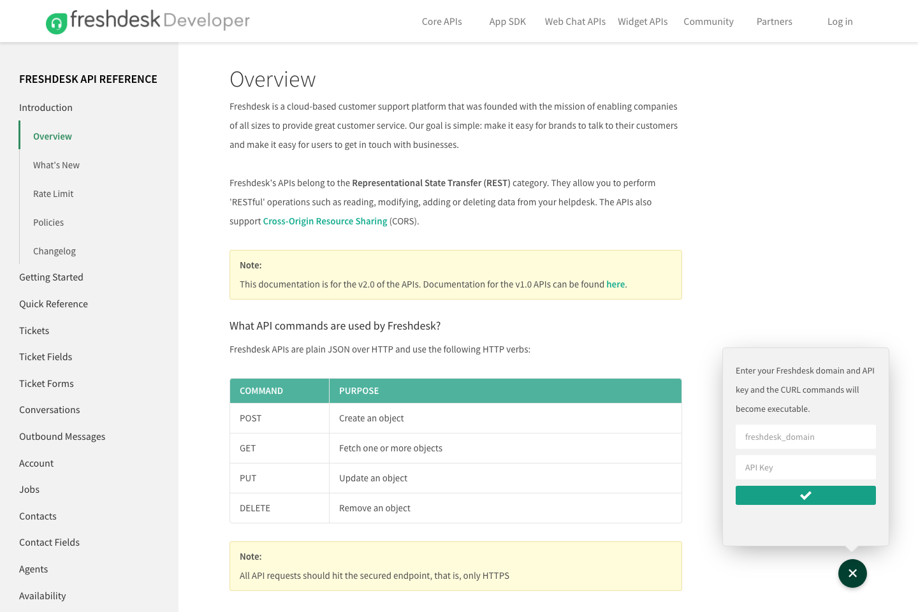Follow the Cross-Origin Resource Sharing link
918x612 pixels.
(x=325, y=221)
